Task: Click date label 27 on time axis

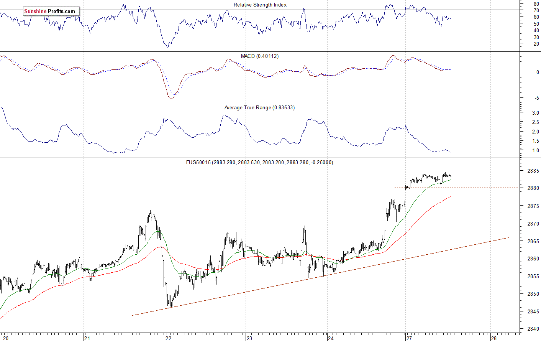Action: (409, 338)
